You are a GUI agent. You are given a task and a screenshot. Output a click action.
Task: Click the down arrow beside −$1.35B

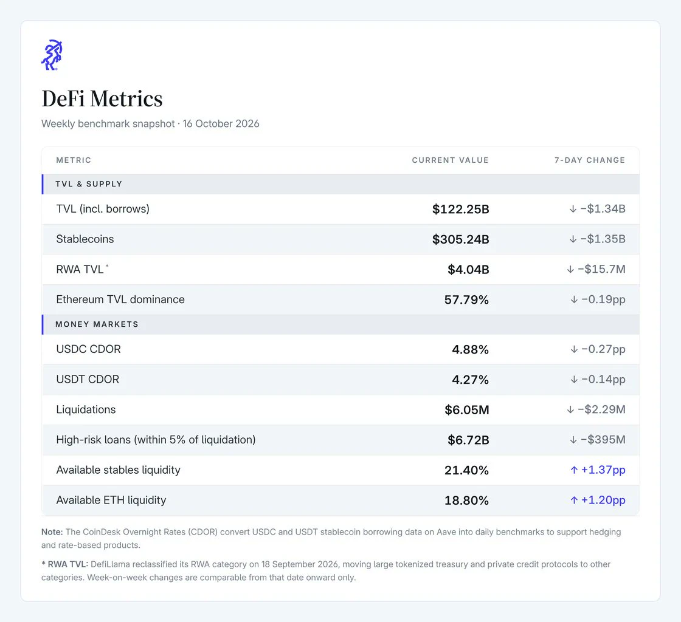(x=573, y=239)
